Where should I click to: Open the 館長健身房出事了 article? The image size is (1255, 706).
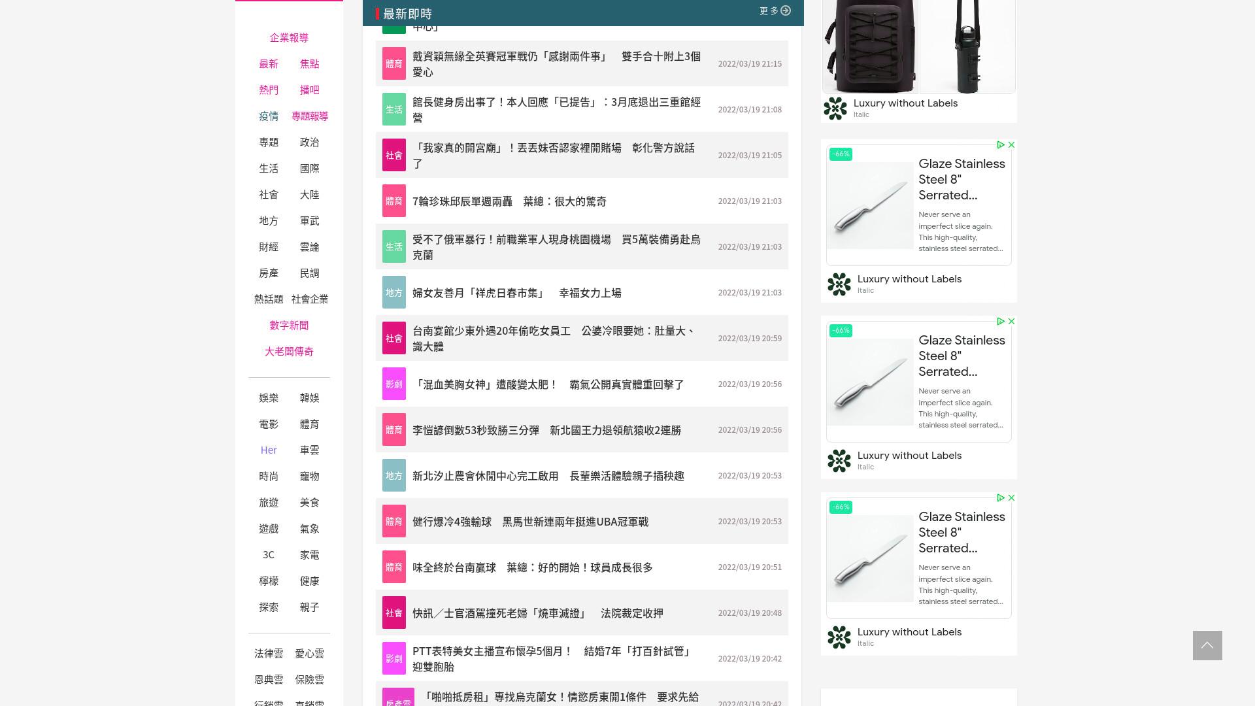pos(556,110)
